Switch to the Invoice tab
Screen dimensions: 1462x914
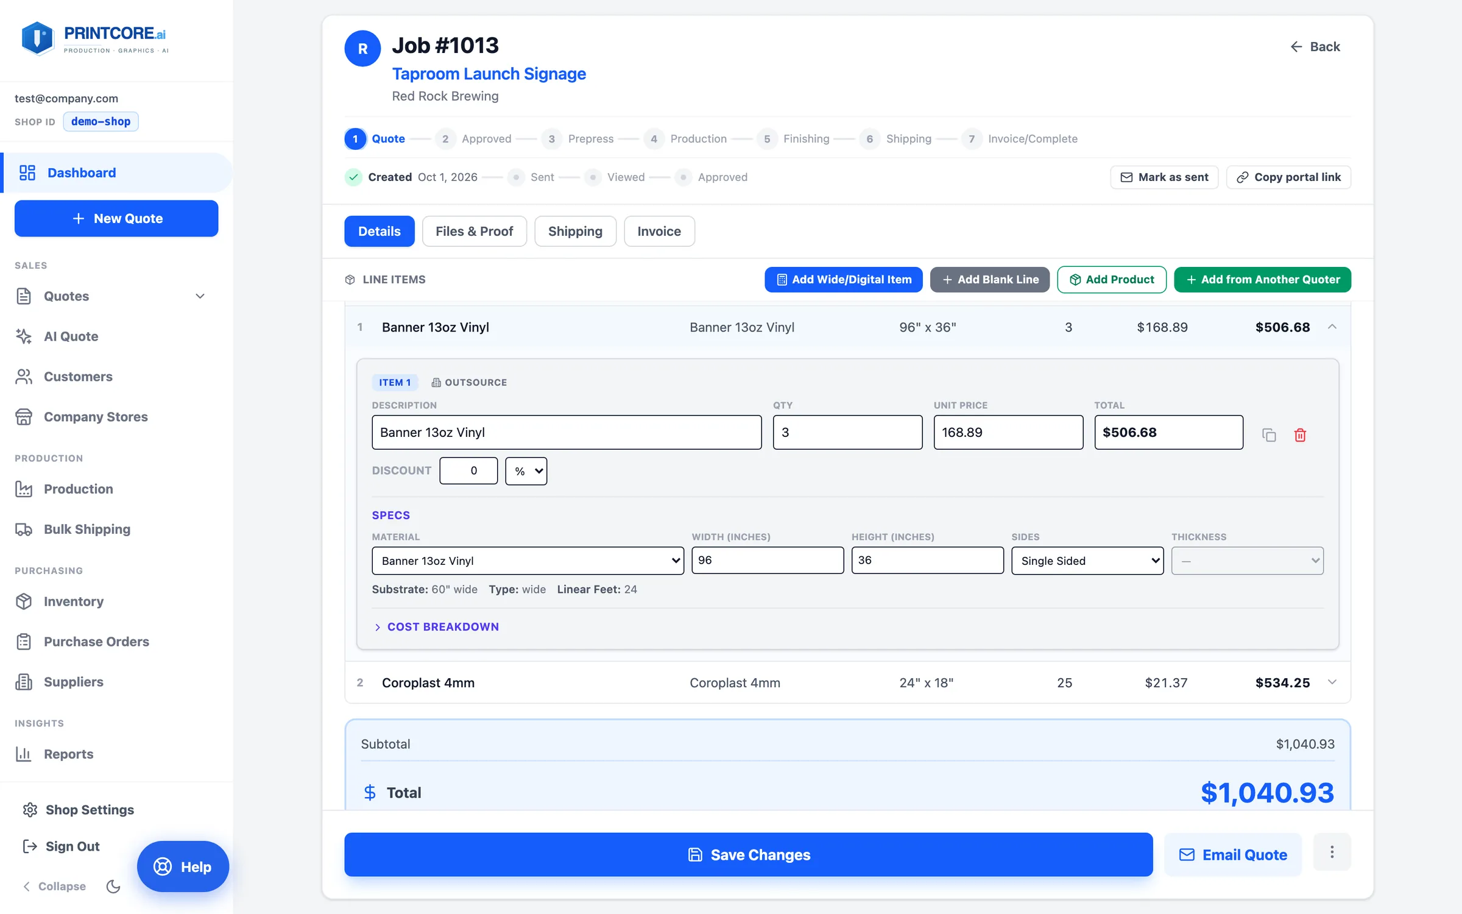pyautogui.click(x=659, y=232)
